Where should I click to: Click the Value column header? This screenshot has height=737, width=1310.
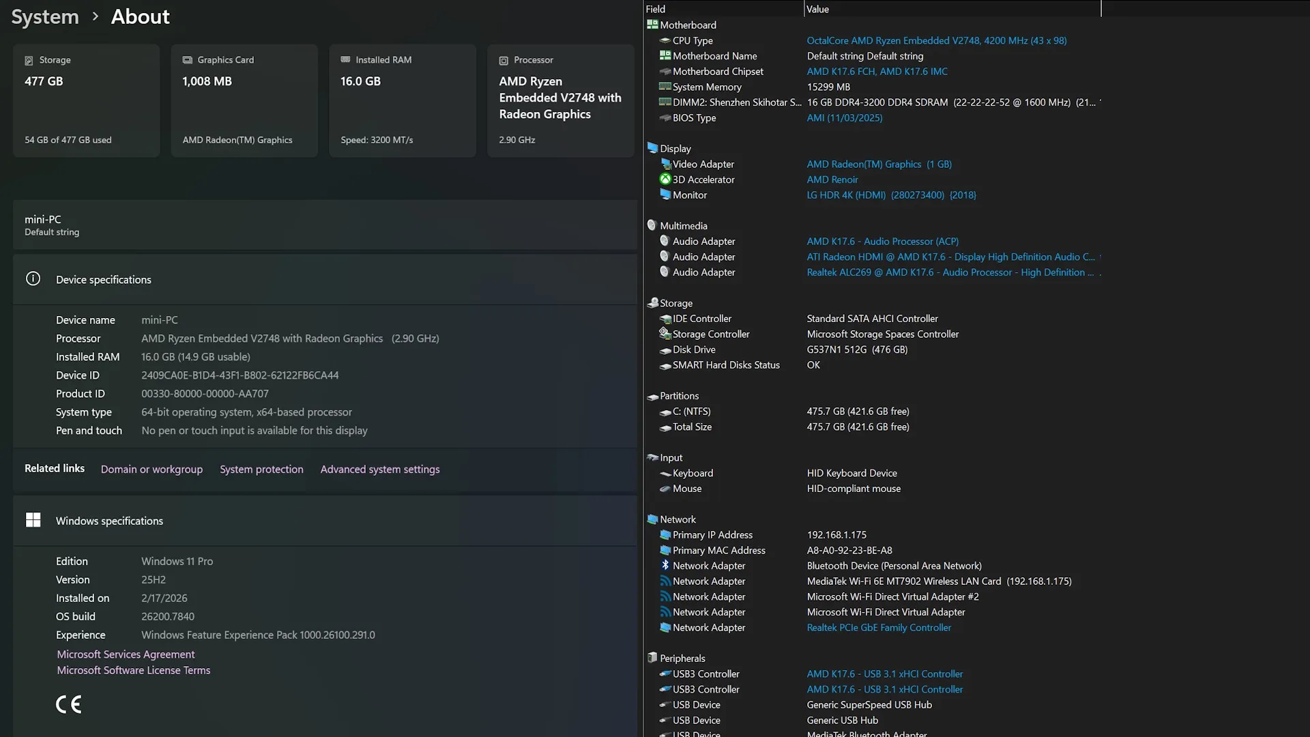[952, 9]
